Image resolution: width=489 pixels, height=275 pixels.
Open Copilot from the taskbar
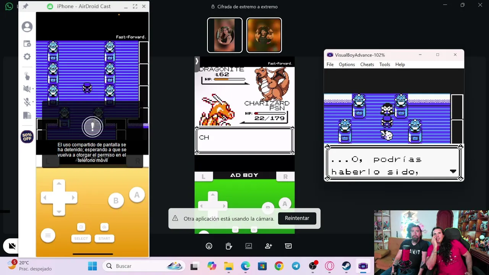tap(212, 266)
